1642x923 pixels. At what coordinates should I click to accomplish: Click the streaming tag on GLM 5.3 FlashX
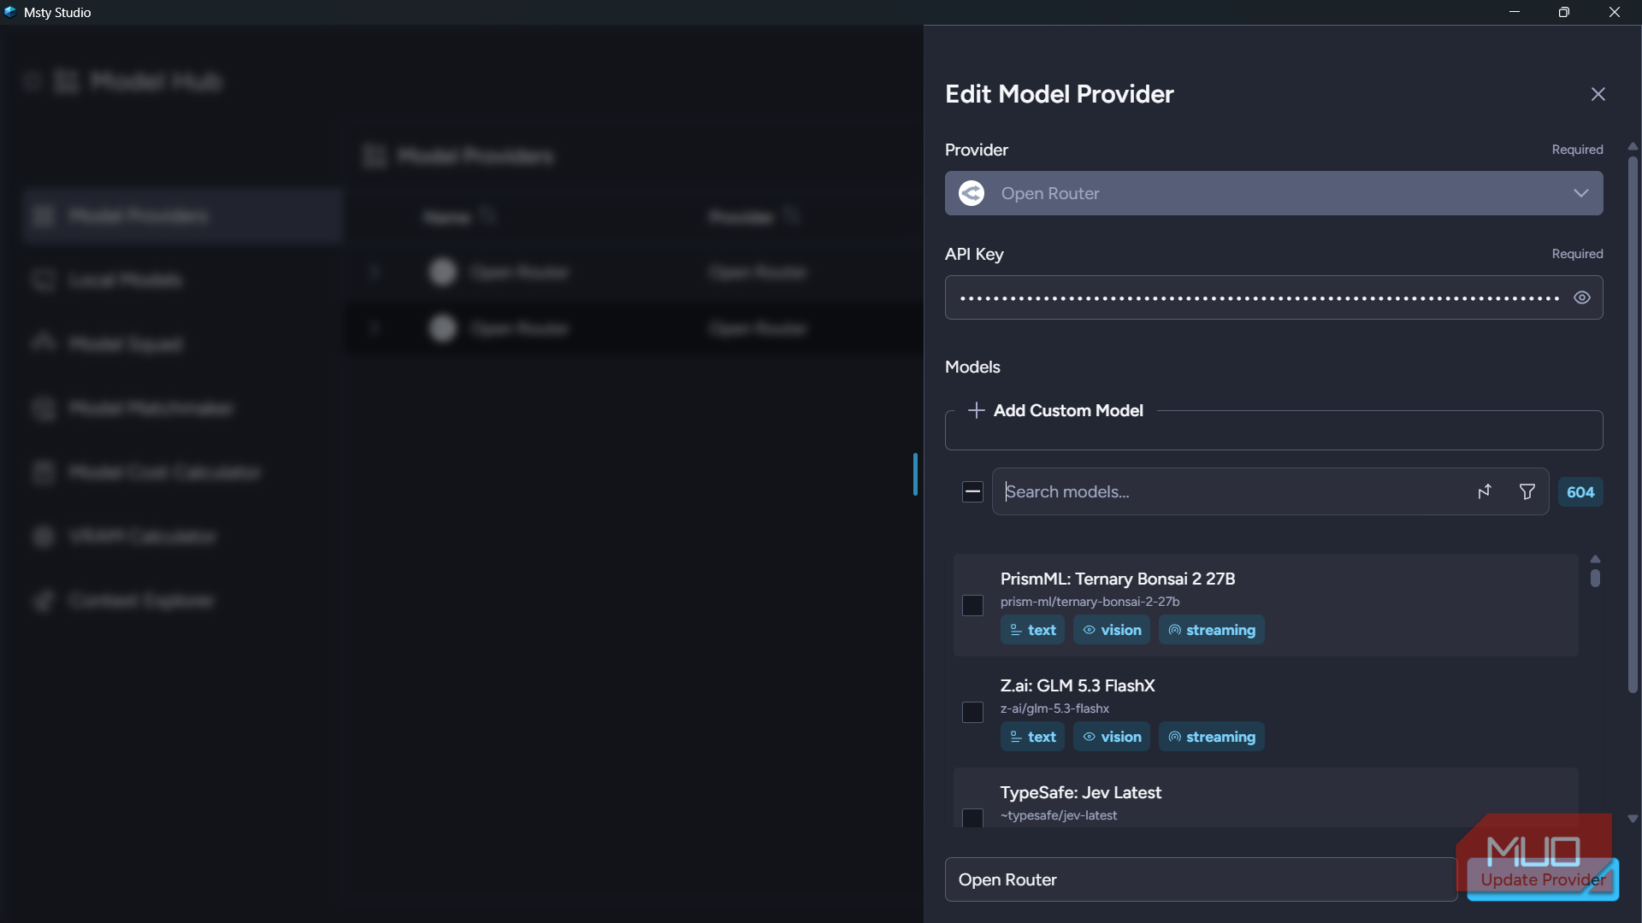(x=1212, y=737)
